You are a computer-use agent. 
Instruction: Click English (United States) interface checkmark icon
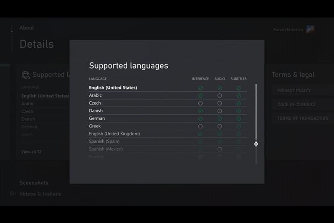pyautogui.click(x=200, y=88)
